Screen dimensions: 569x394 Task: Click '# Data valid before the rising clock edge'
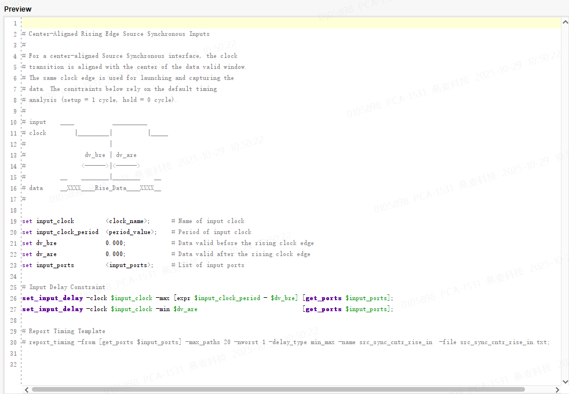point(242,243)
